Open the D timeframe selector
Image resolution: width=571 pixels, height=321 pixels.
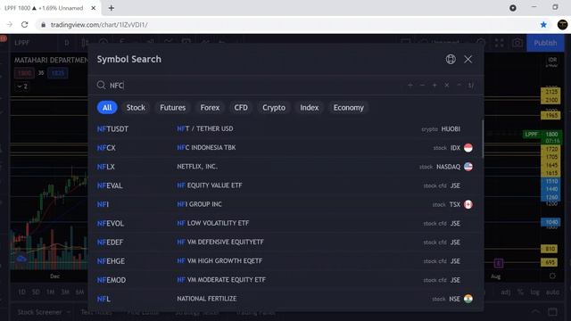tap(67, 43)
